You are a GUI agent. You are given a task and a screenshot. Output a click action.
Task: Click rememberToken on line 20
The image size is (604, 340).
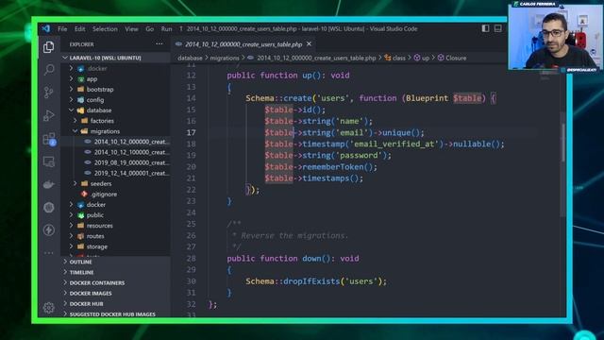(x=333, y=167)
